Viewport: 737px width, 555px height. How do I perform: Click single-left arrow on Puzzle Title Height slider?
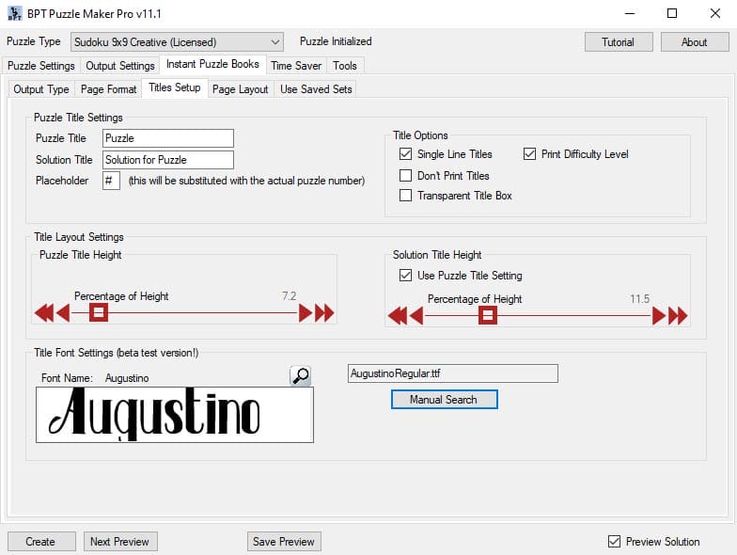63,312
